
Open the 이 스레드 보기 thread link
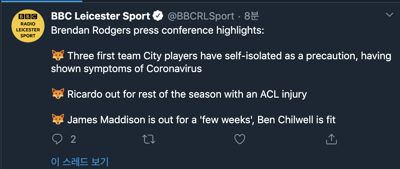pos(80,162)
